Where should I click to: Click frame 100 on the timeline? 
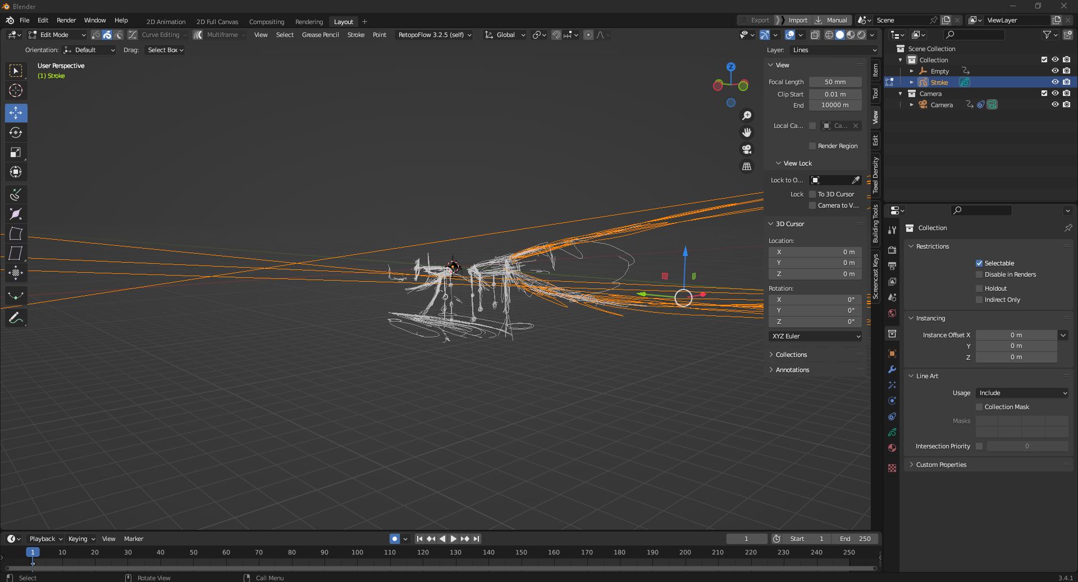[357, 552]
